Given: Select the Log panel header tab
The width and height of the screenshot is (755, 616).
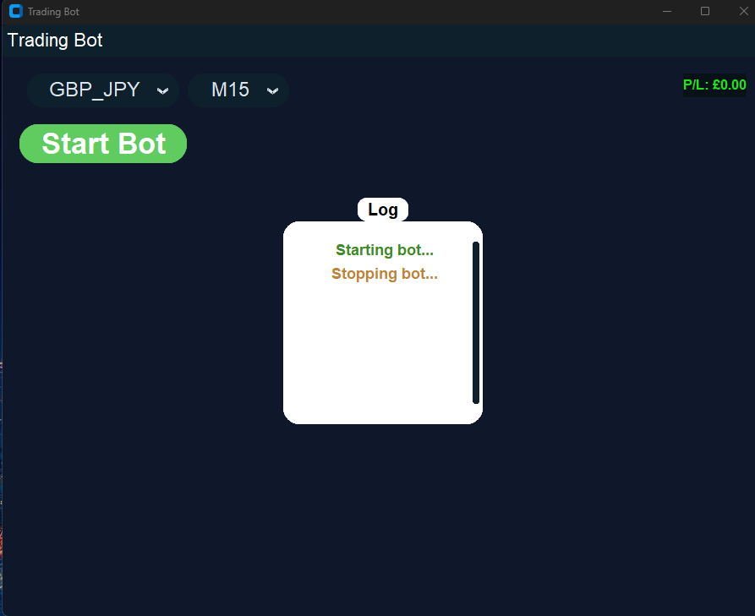Looking at the screenshot, I should [383, 209].
